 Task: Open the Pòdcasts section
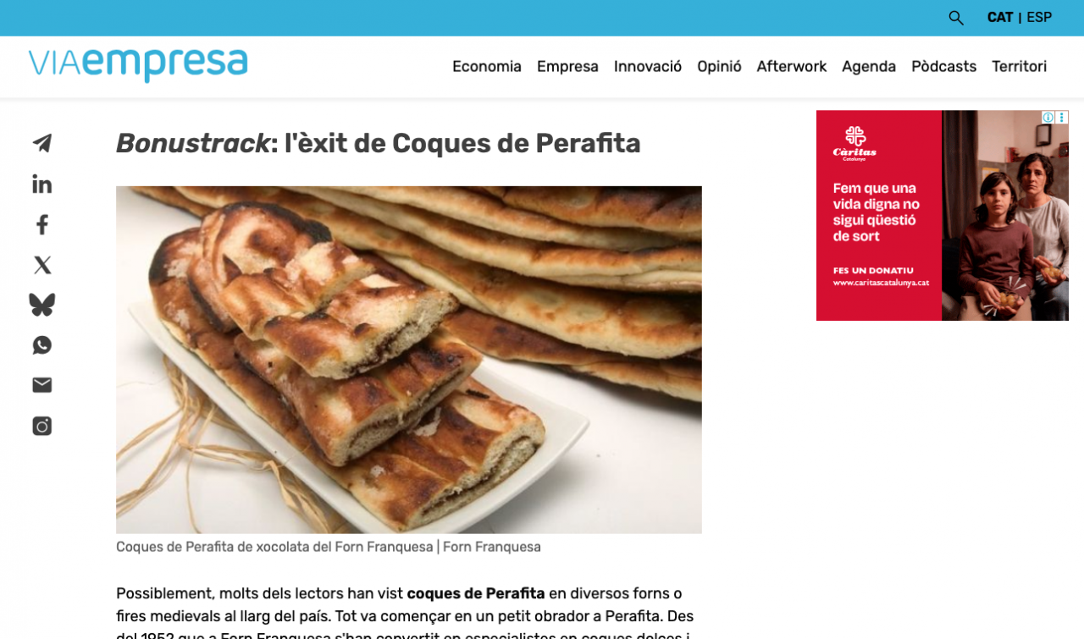943,66
